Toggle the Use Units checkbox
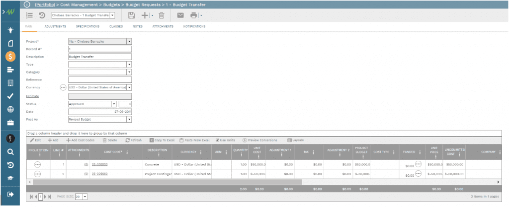This screenshot has height=207, width=509. pyautogui.click(x=218, y=140)
